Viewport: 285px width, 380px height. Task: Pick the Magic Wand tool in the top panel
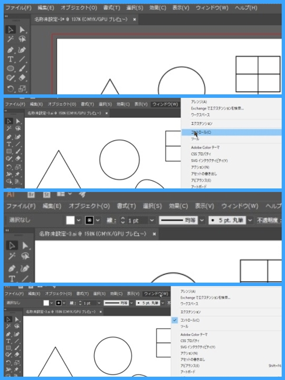tap(10, 39)
